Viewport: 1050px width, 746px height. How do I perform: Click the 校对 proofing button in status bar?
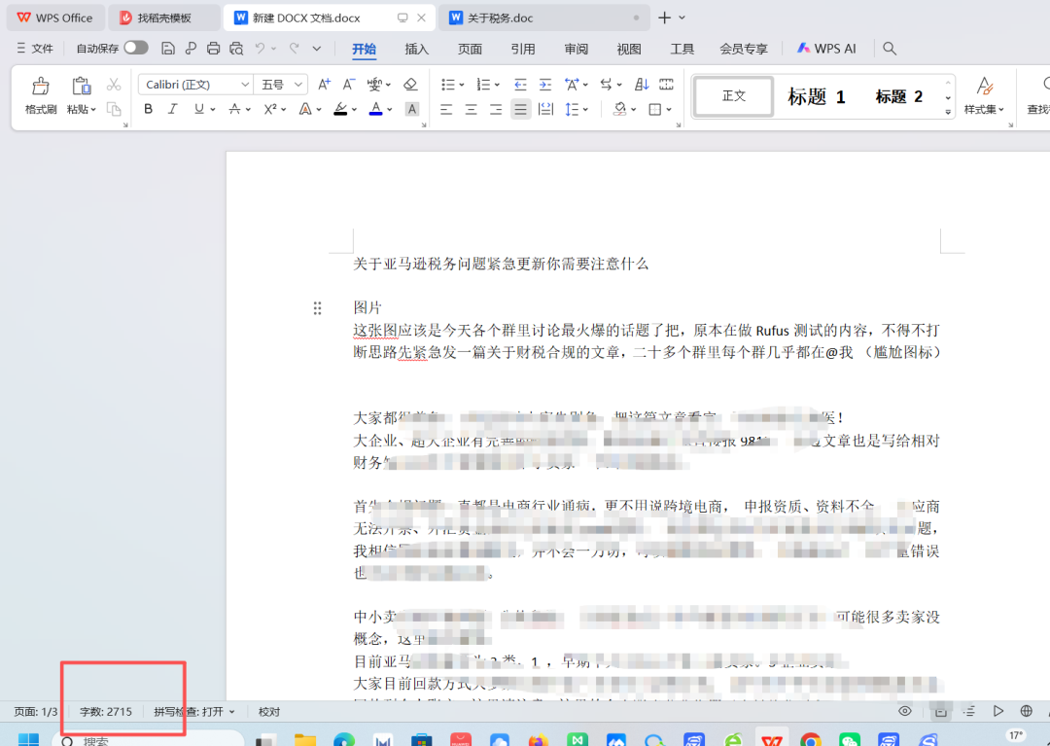coord(268,711)
